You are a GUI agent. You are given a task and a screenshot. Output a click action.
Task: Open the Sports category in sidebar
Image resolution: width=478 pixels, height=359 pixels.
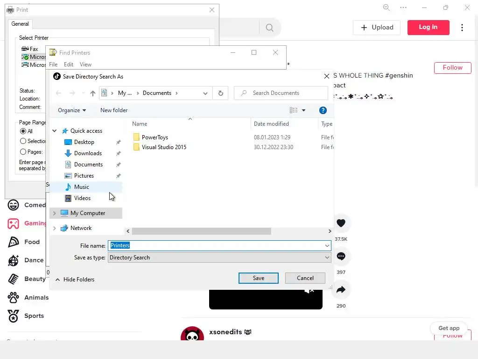coord(26,316)
